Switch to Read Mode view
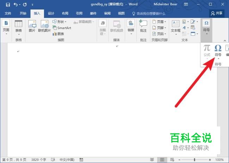 pos(152,160)
